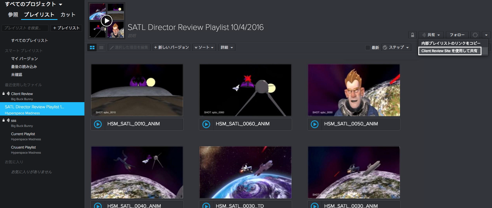Open the ソート dropdown
492x208 pixels.
pyautogui.click(x=204, y=48)
